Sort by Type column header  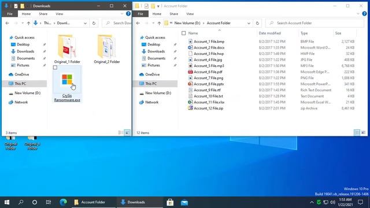pyautogui.click(x=316, y=34)
